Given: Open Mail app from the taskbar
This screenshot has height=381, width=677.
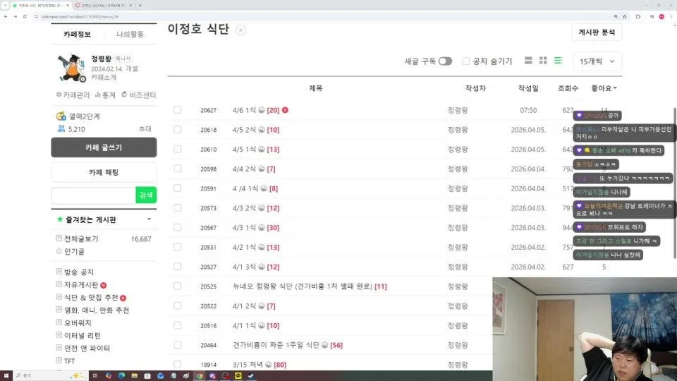Looking at the screenshot, I should tap(160, 376).
